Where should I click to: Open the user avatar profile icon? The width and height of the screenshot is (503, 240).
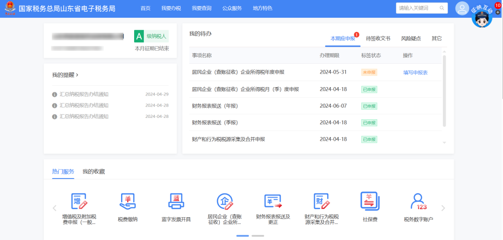point(462,8)
